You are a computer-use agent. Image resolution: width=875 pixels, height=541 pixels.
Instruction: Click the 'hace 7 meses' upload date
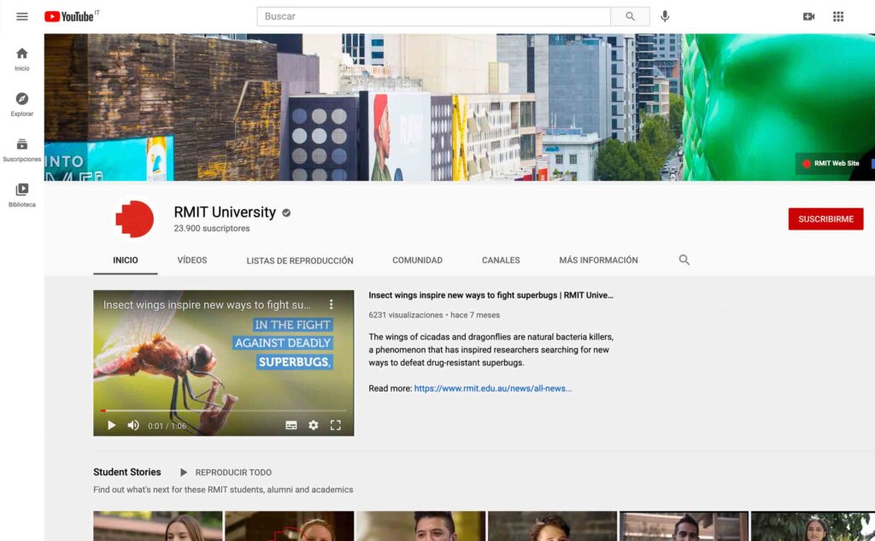click(x=475, y=315)
